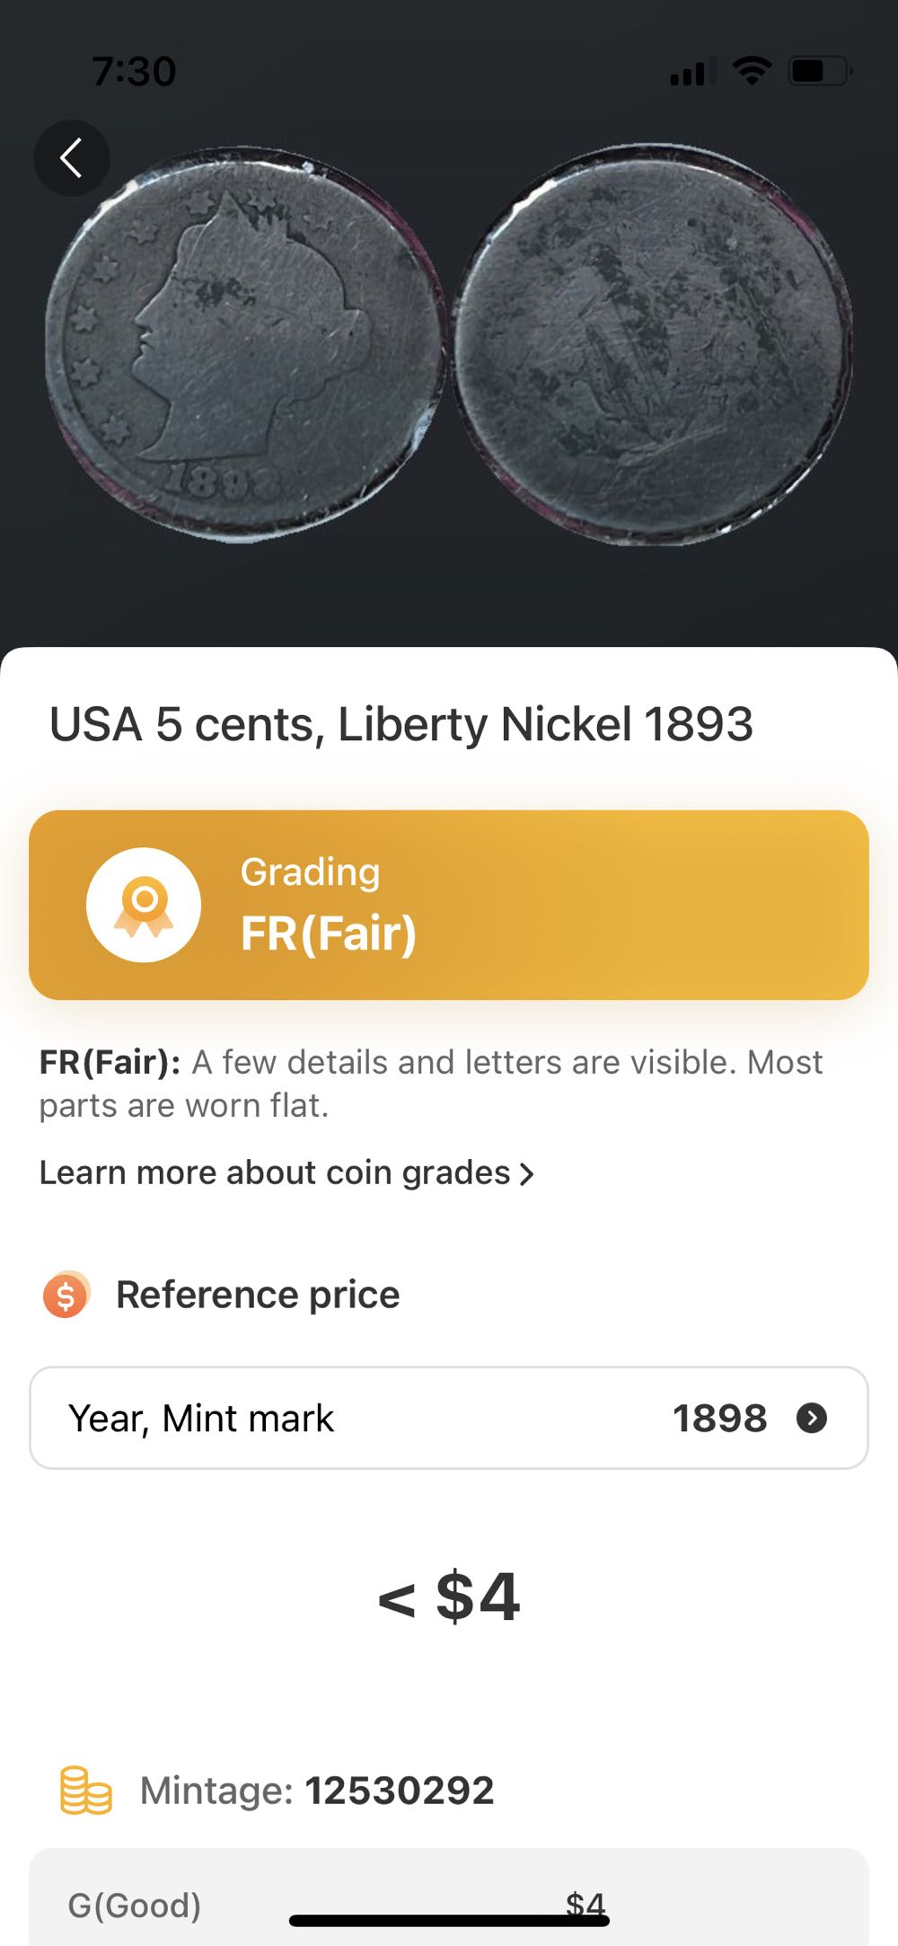Screen dimensions: 898x1946
Task: Click the gold coin stack mintage icon
Action: click(85, 1791)
